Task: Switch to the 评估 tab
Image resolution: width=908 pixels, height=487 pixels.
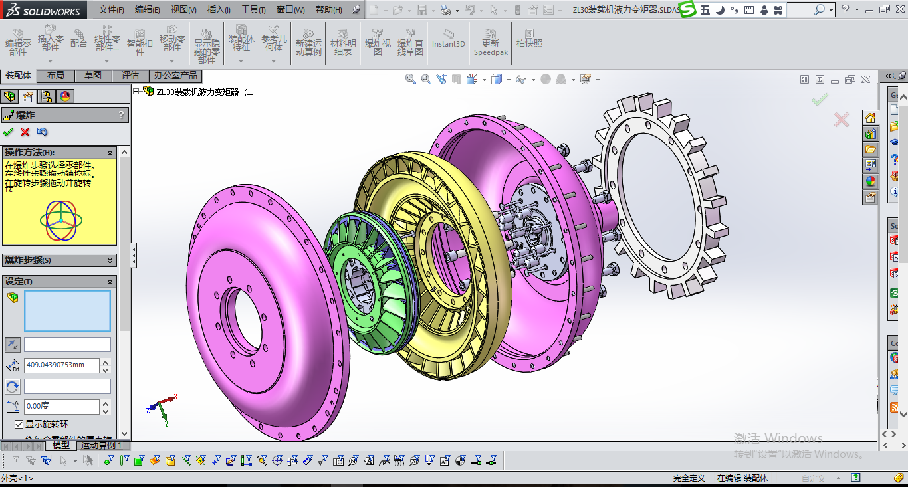Action: (130, 75)
